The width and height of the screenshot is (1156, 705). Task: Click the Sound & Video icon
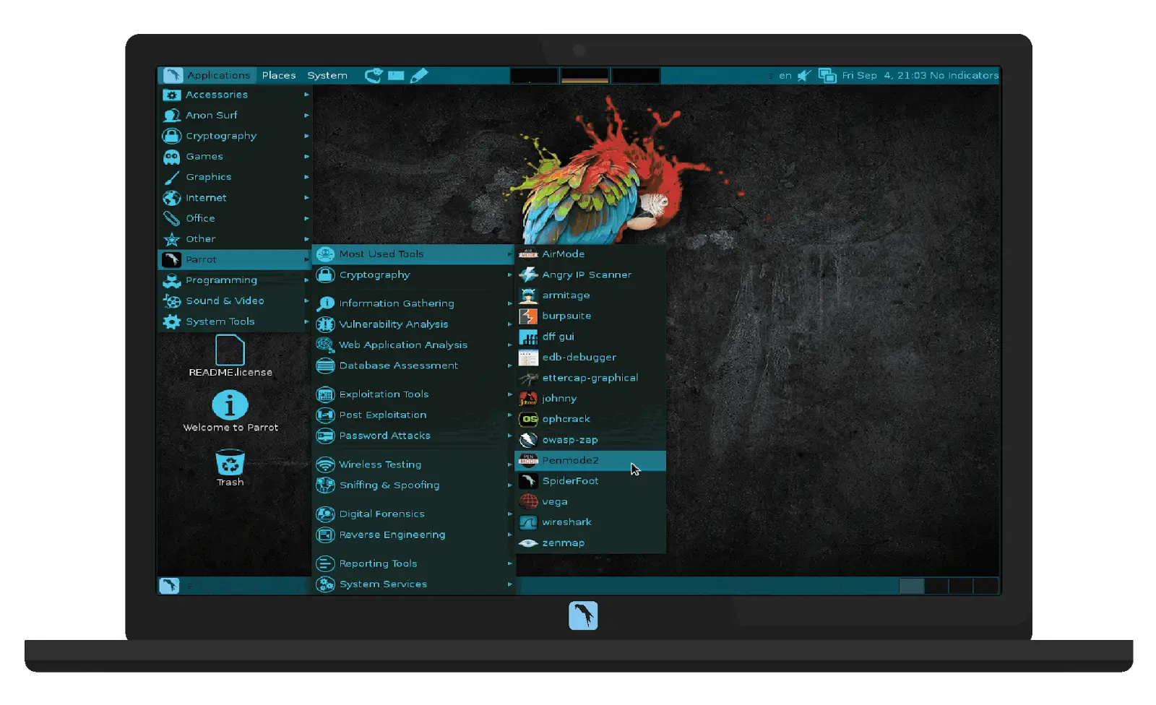(x=171, y=301)
